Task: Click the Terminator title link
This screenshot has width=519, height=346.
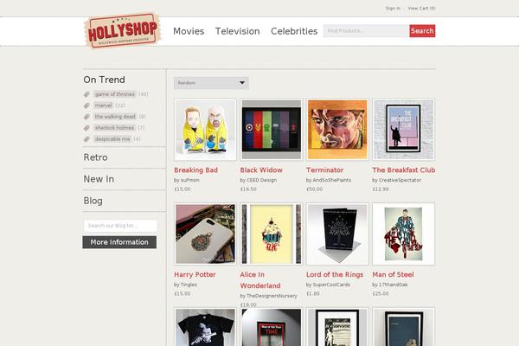Action: (x=324, y=170)
